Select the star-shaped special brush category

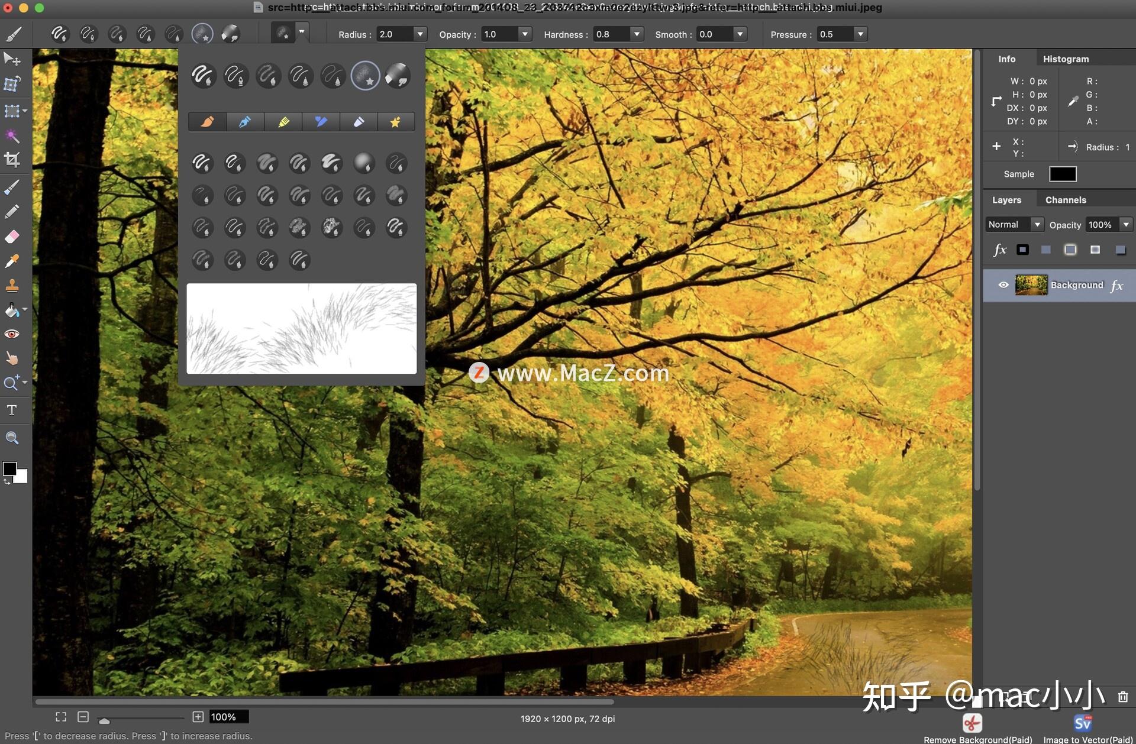(396, 121)
